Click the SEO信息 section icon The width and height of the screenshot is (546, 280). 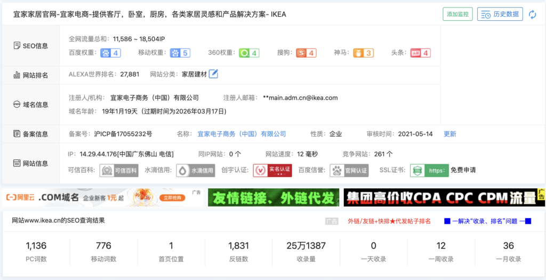(x=17, y=46)
